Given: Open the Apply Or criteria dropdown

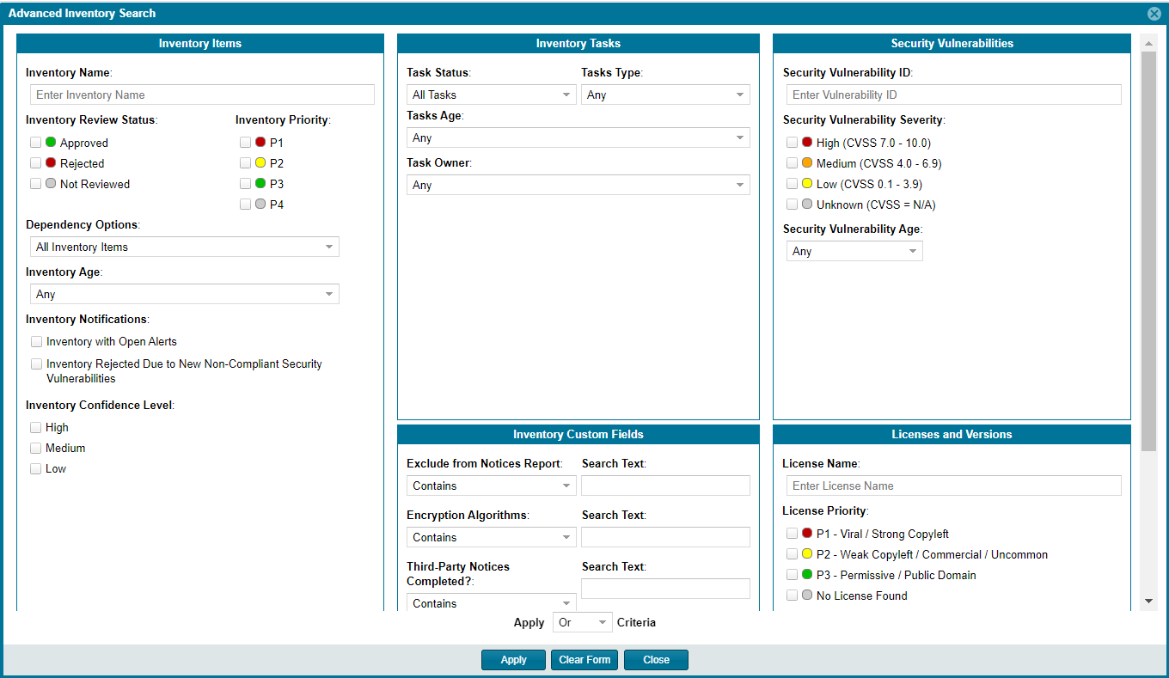Looking at the screenshot, I should tap(582, 623).
